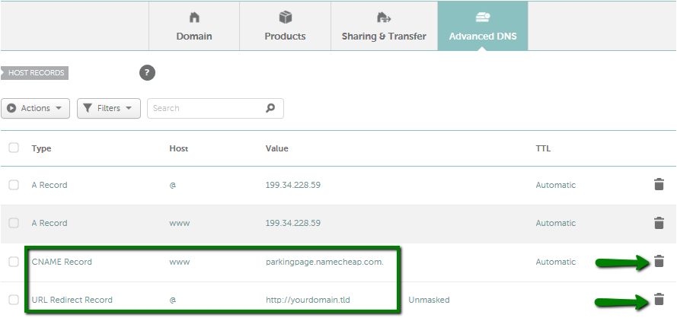677x318 pixels.
Task: Click the Host column header
Action: [x=179, y=148]
